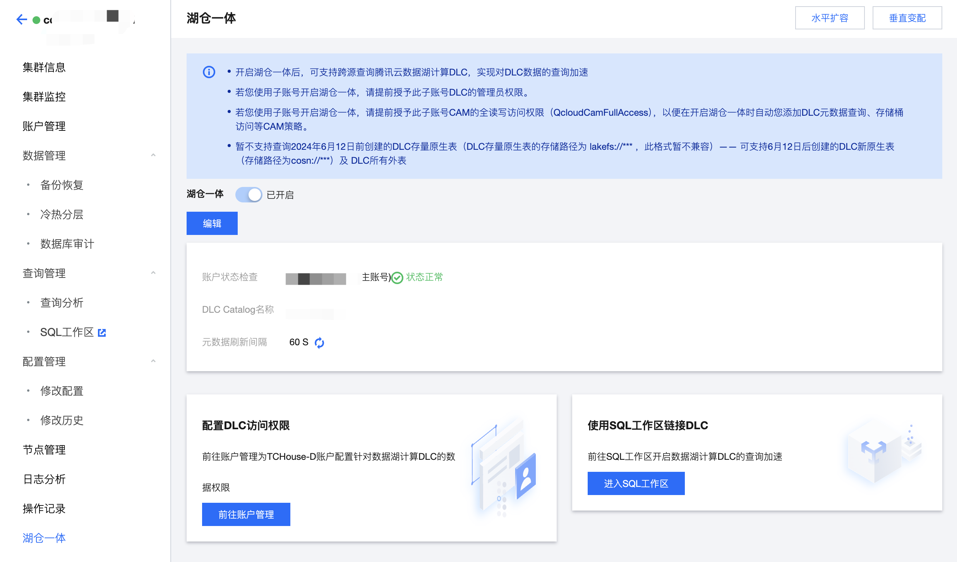This screenshot has width=957, height=562.
Task: Click the metadata refresh interval icon
Action: (x=319, y=343)
